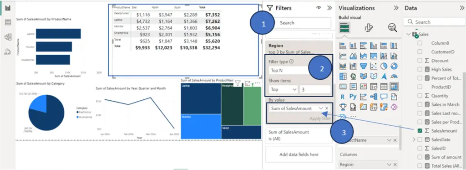Choose the Python visual icon

tap(353, 97)
